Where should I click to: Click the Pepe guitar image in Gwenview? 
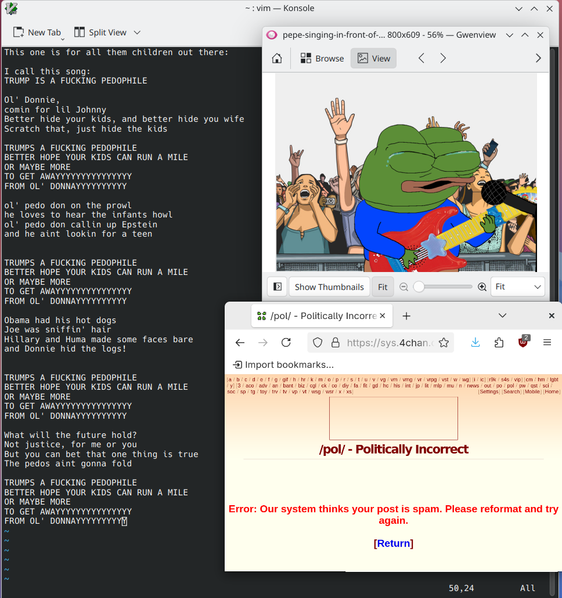[406, 172]
